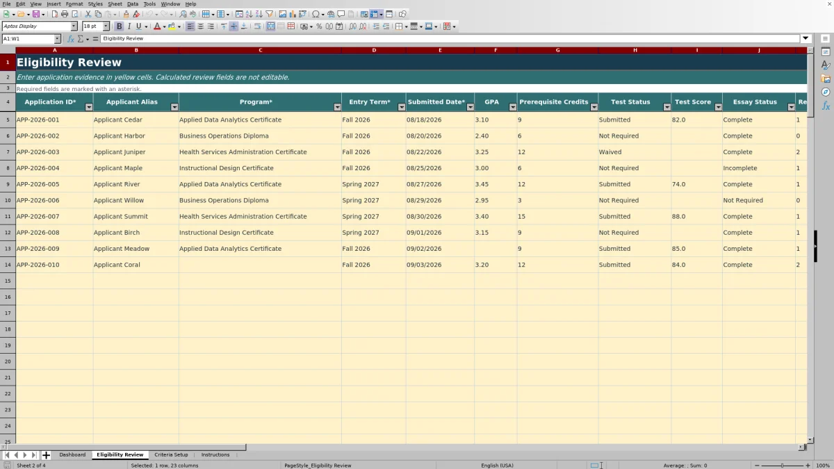834x469 pixels.
Task: Open the Sidebar Navigator compass icon
Action: pos(826,92)
